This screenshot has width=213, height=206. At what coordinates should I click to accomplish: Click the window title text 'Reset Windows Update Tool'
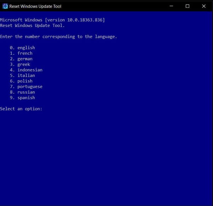tap(35, 6)
